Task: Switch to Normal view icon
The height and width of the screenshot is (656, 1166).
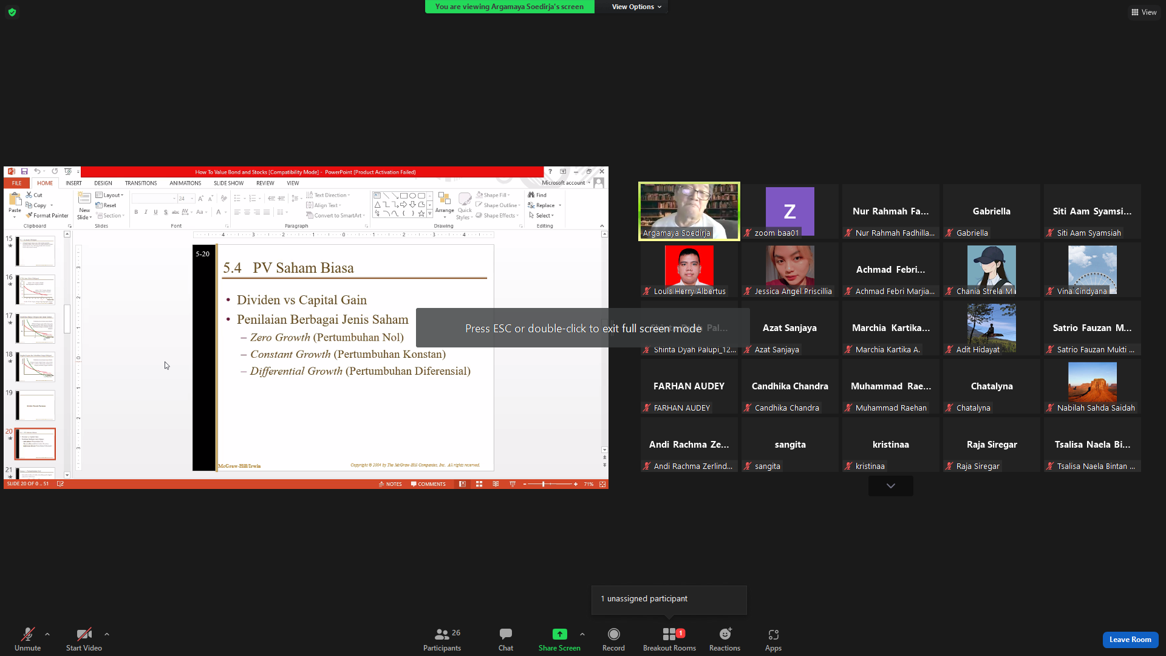Action: click(462, 484)
